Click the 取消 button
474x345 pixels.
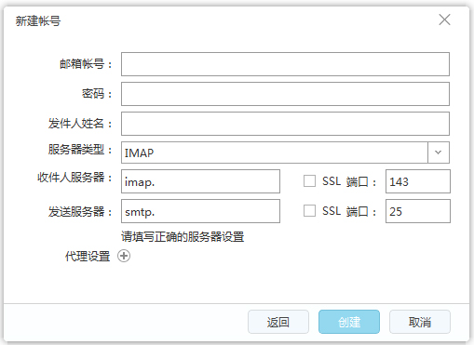coord(420,322)
